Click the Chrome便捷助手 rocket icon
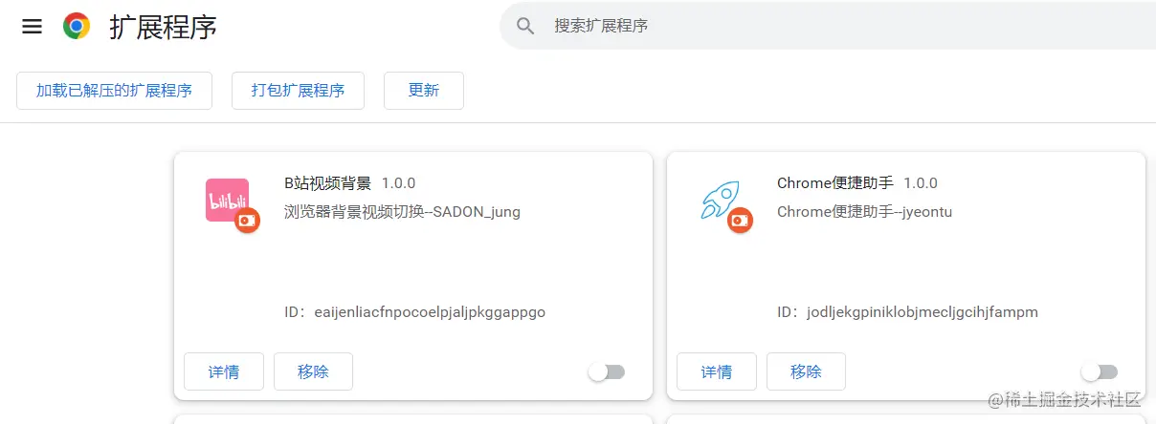 pos(720,201)
